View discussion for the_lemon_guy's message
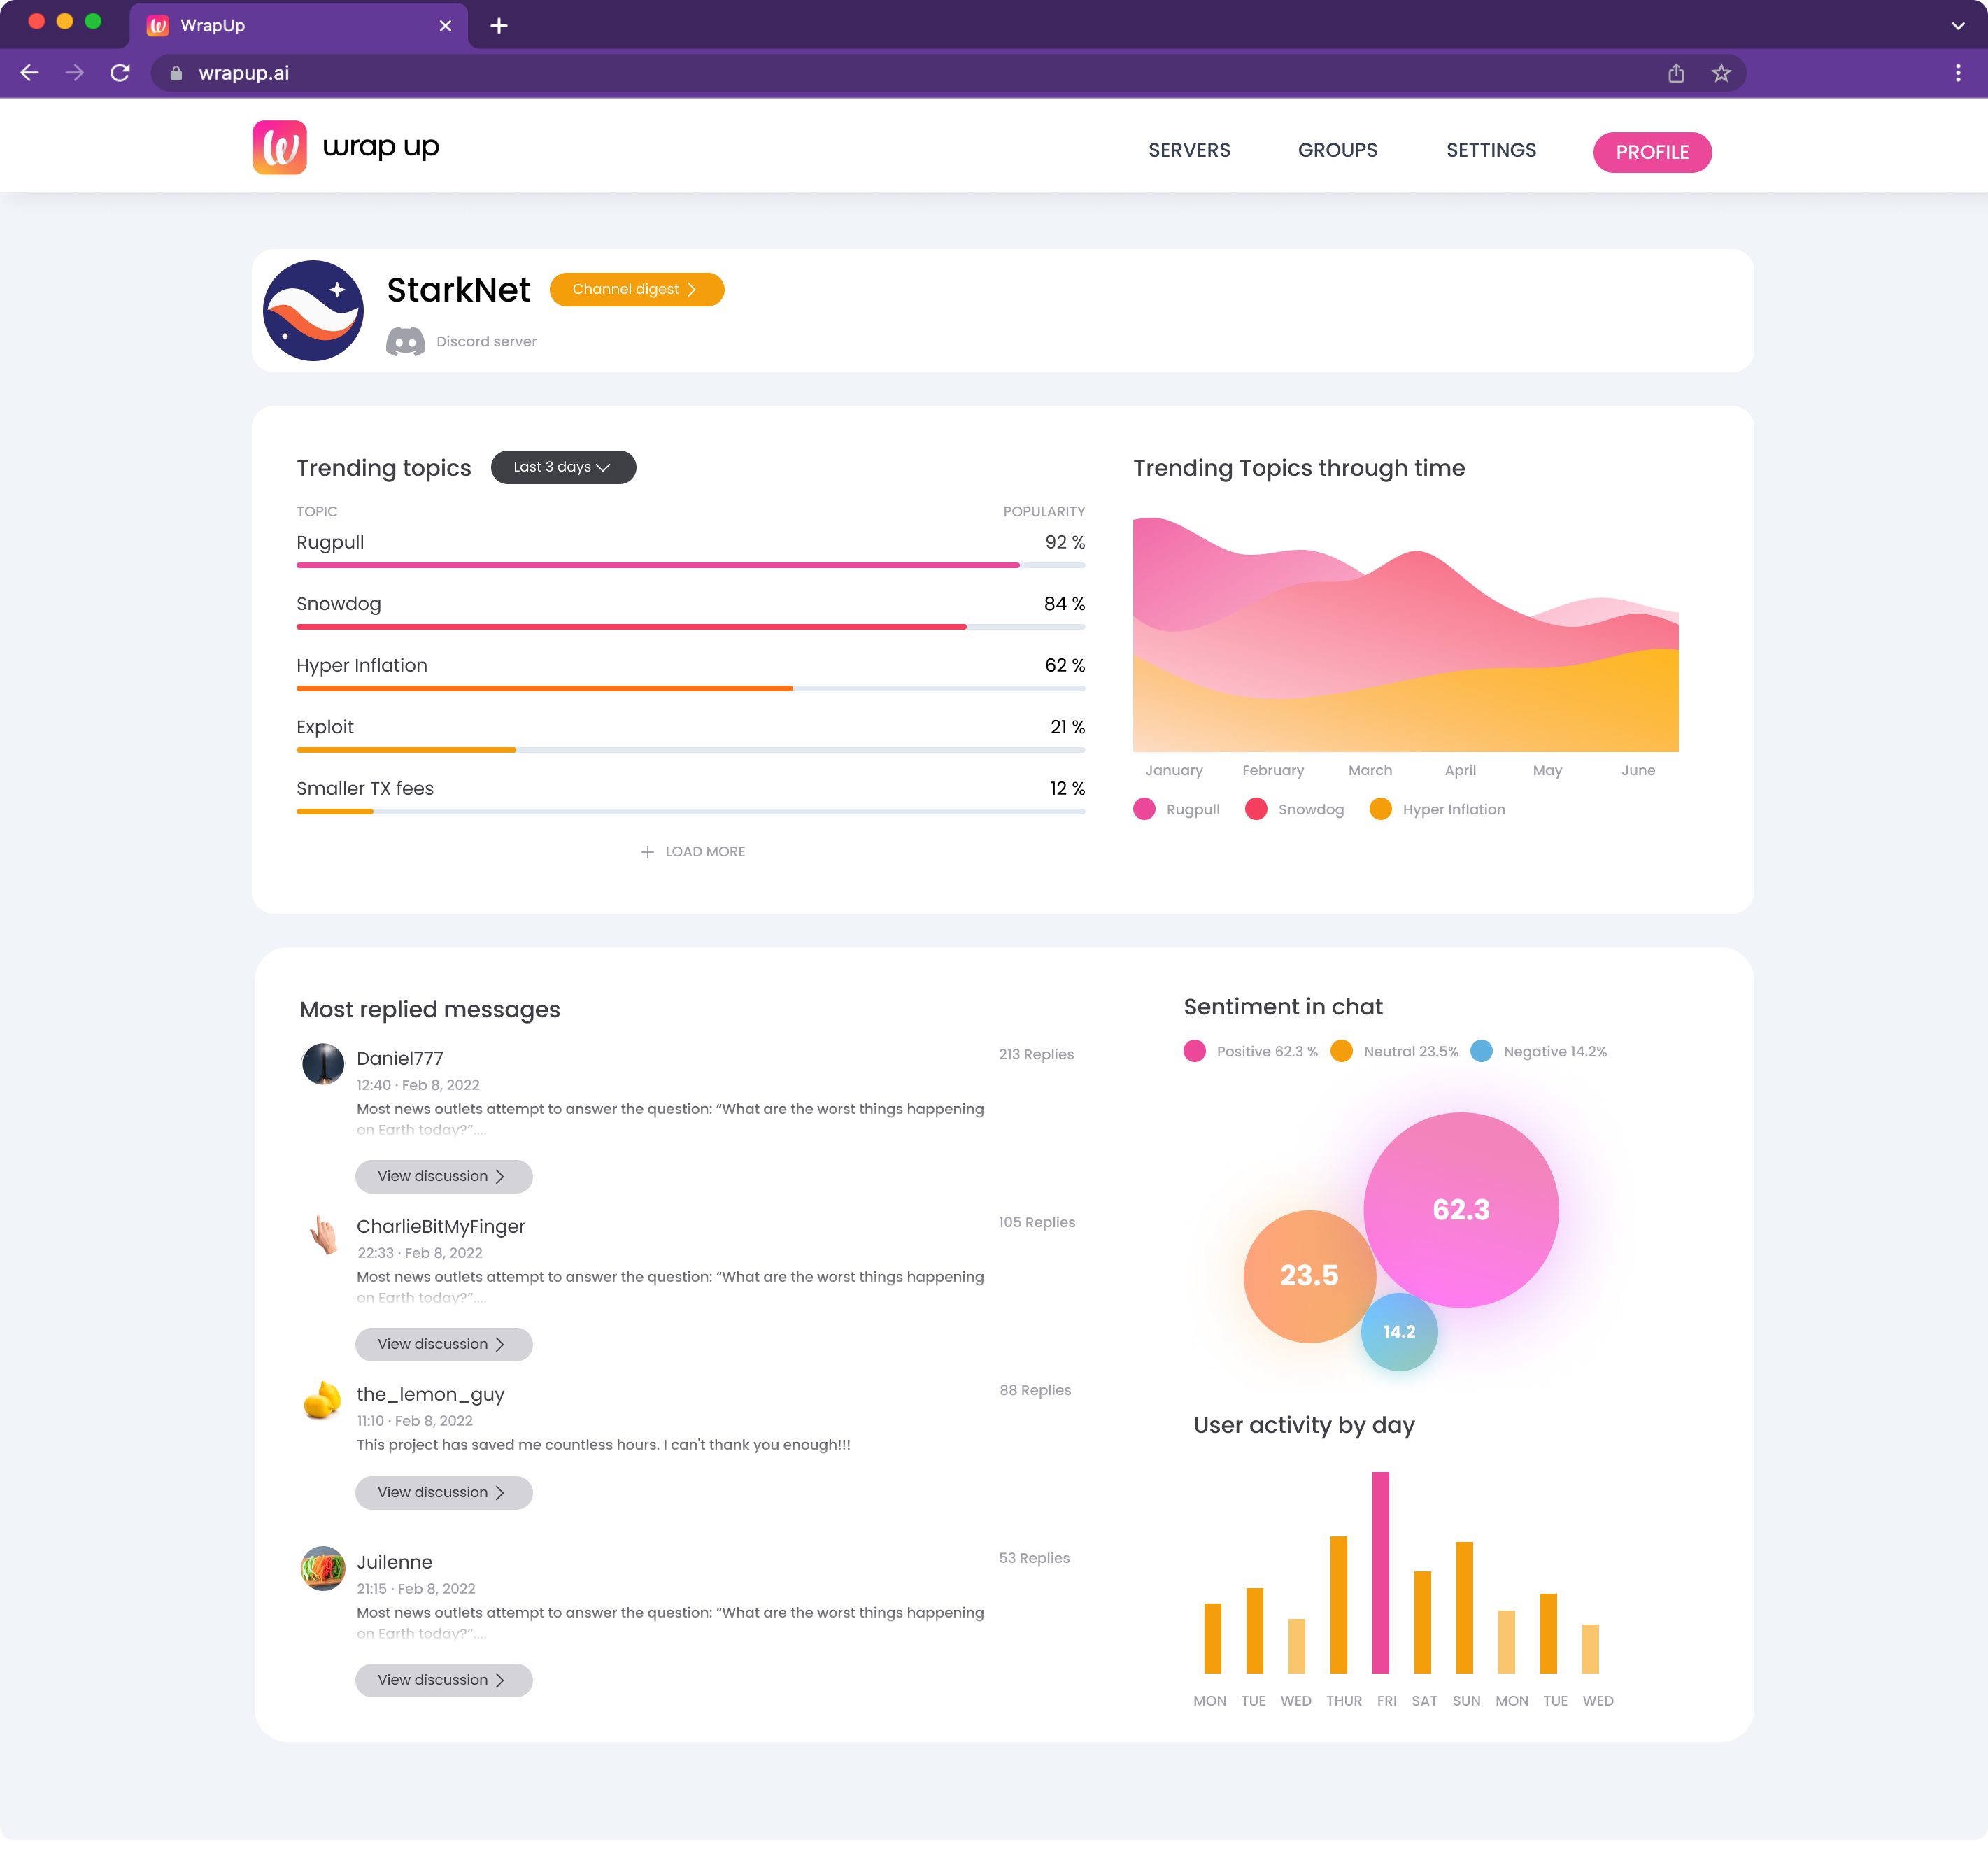Image resolution: width=1988 pixels, height=1861 pixels. (x=443, y=1492)
